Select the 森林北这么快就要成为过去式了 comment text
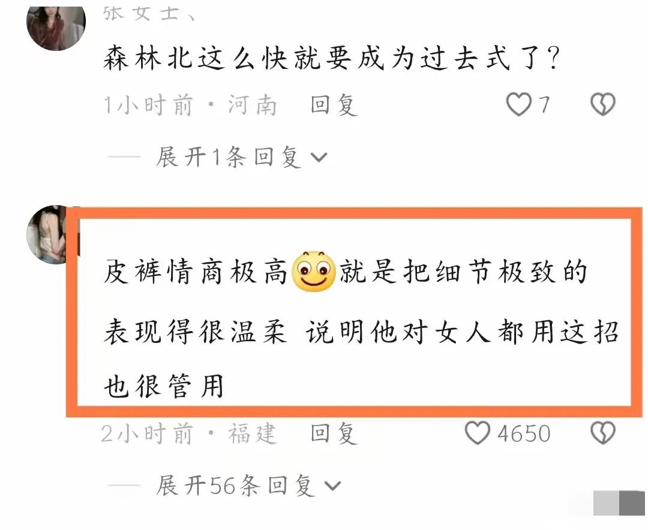 click(331, 58)
